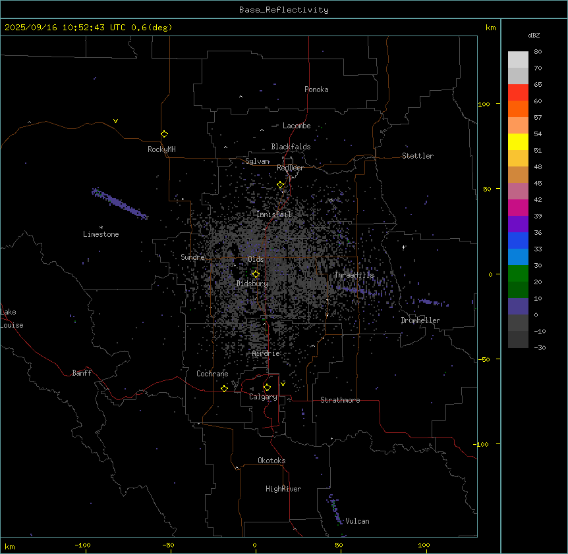Select the Base_Reflectivity title bar

tap(283, 10)
